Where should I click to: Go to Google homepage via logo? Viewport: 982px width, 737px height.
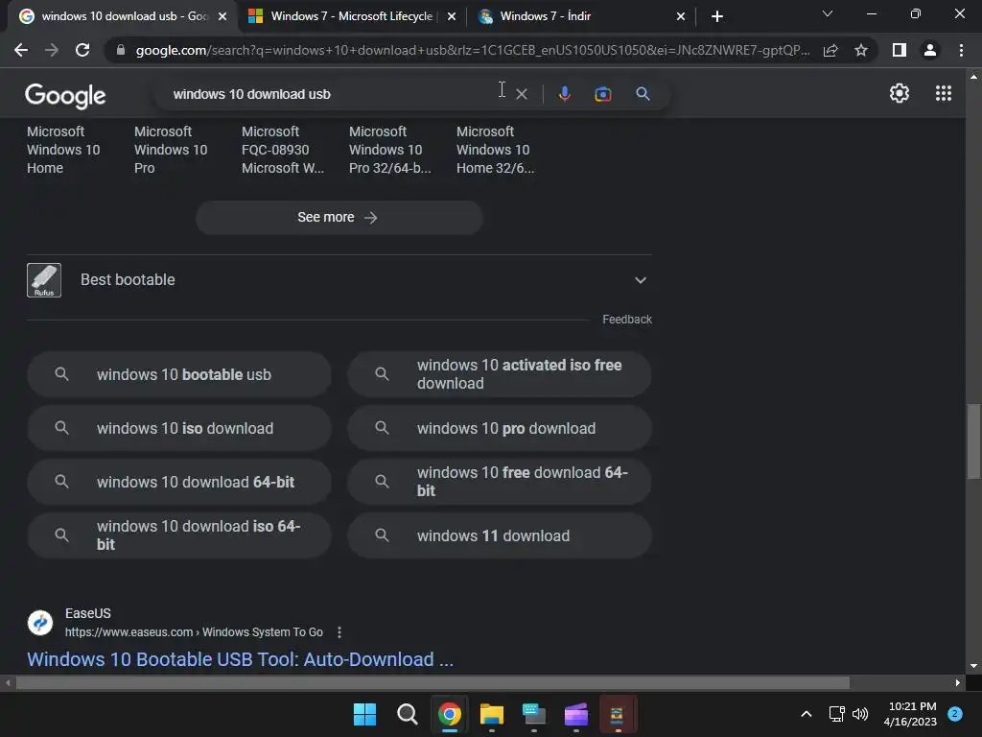click(x=65, y=95)
